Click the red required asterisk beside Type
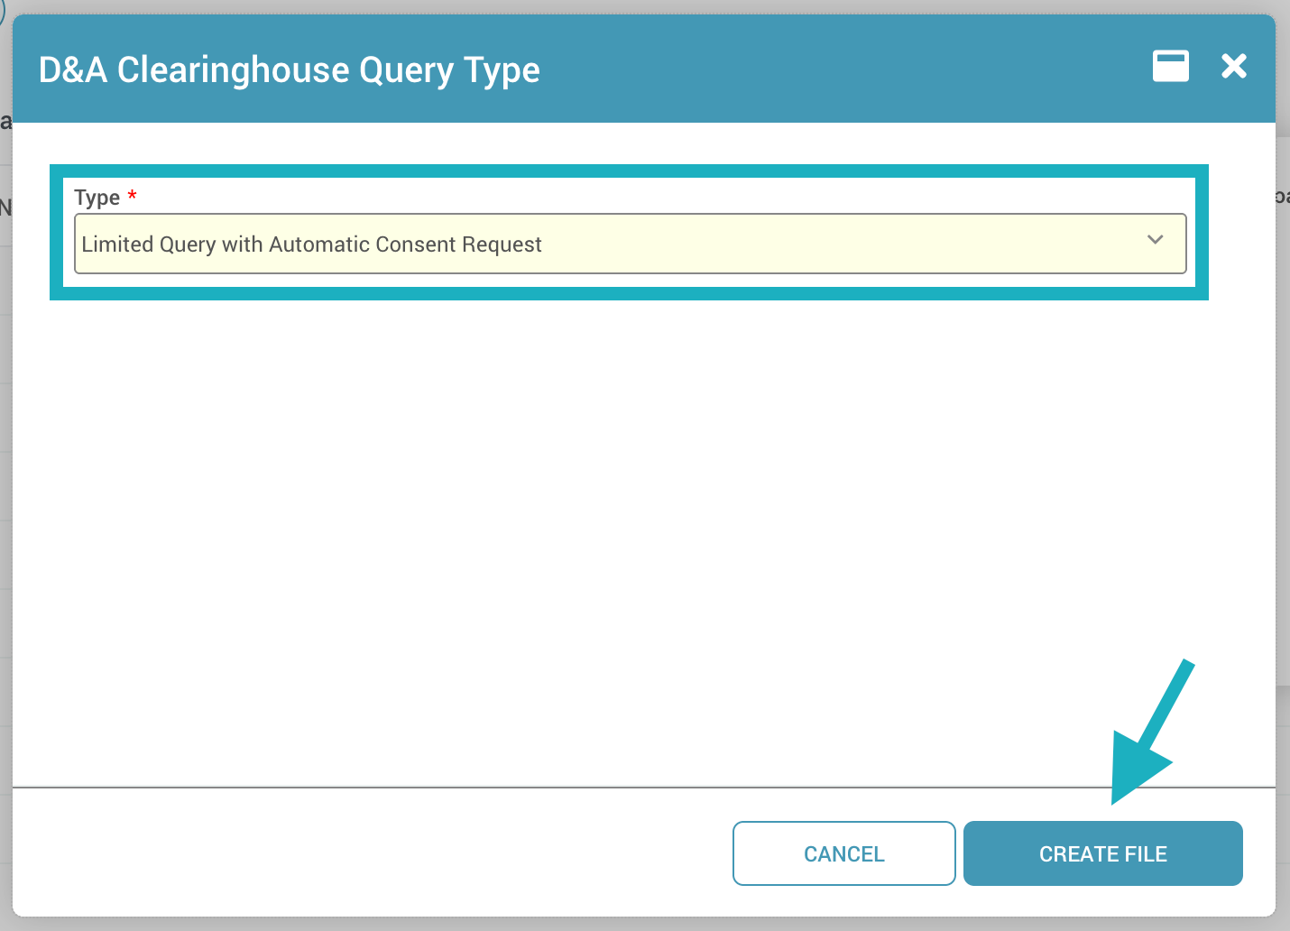This screenshot has height=931, width=1290. pos(132,195)
